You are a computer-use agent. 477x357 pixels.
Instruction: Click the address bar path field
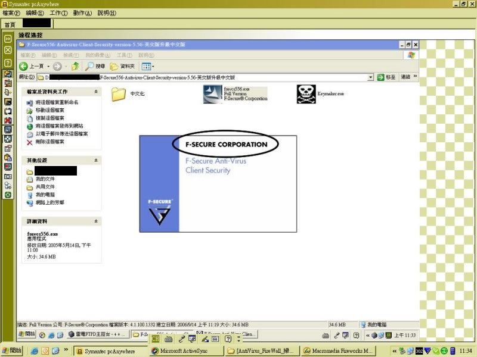click(x=202, y=77)
